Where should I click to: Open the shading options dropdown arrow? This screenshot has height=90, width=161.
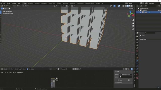134,6
